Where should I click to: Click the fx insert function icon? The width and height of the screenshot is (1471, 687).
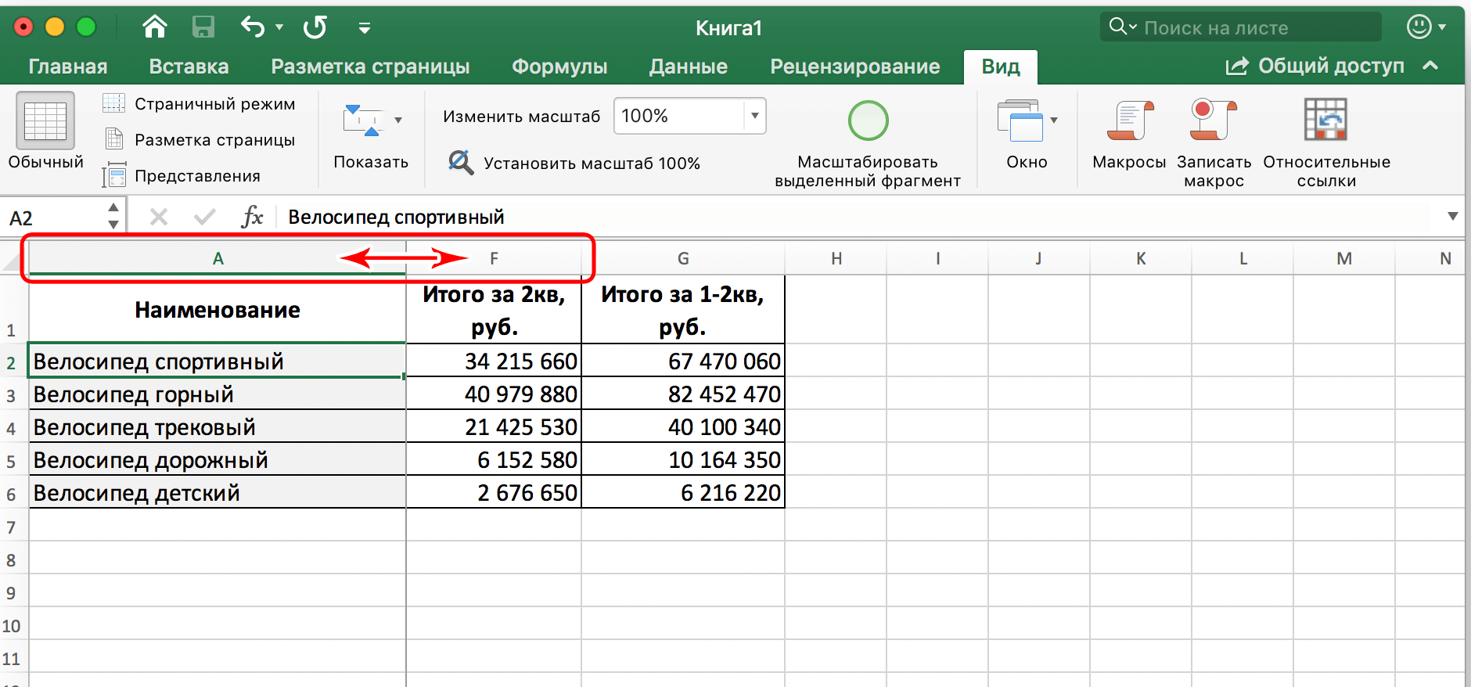(252, 217)
